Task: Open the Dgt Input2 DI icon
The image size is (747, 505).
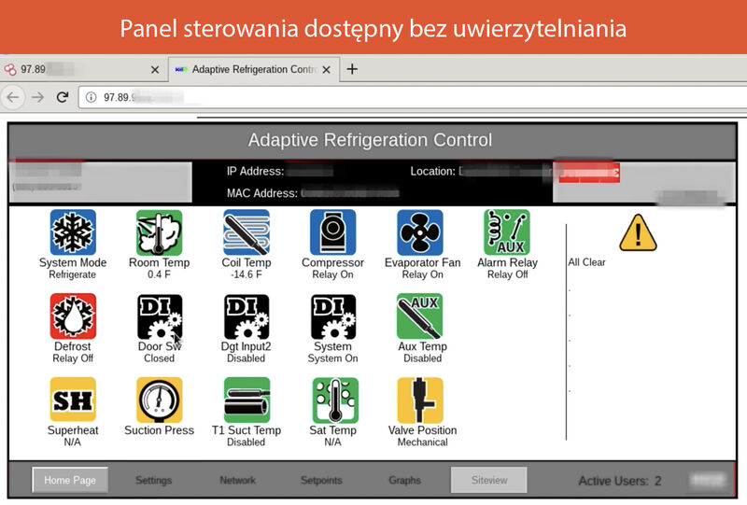Action: 247,316
